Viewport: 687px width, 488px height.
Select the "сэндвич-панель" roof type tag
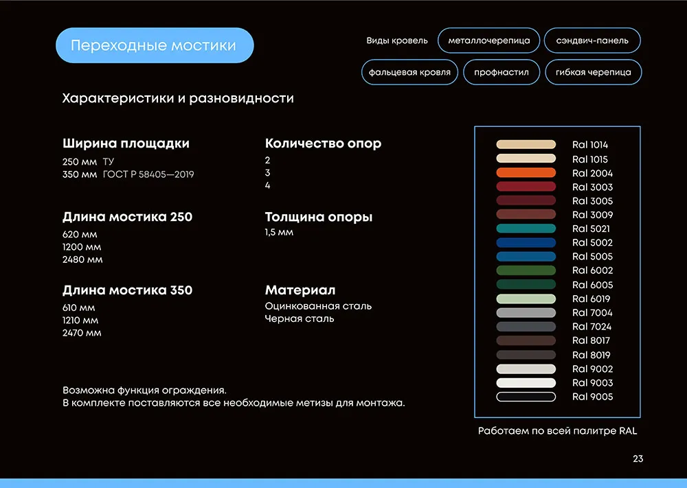(592, 40)
